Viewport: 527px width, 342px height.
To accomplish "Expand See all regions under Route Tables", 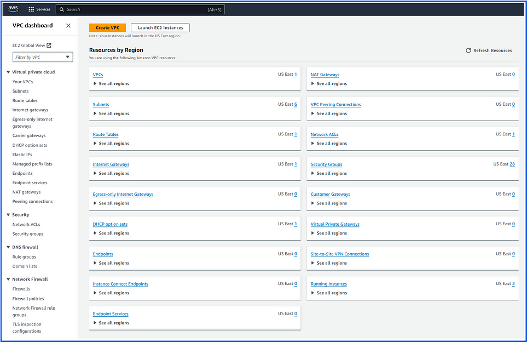I will point(111,144).
